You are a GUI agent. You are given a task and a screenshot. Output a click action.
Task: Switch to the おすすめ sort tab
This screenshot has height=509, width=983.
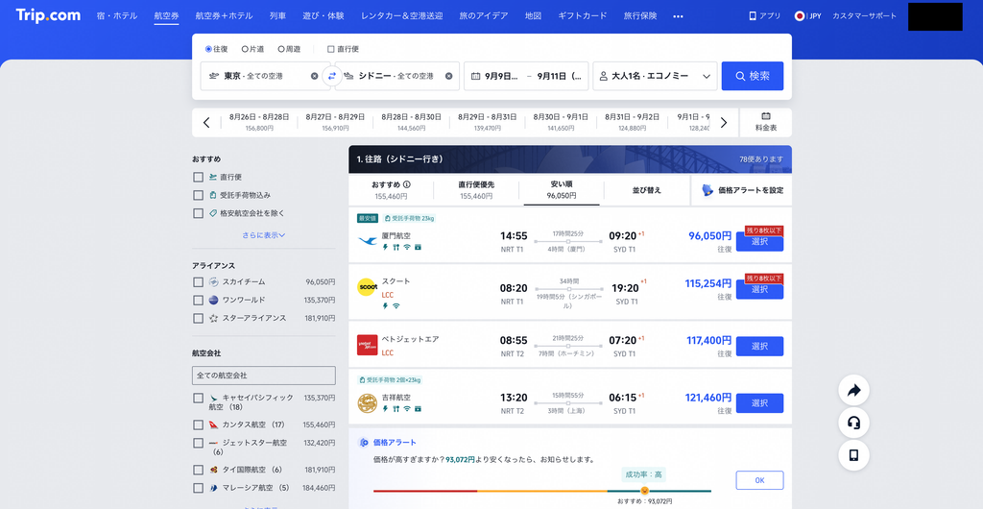coord(392,190)
